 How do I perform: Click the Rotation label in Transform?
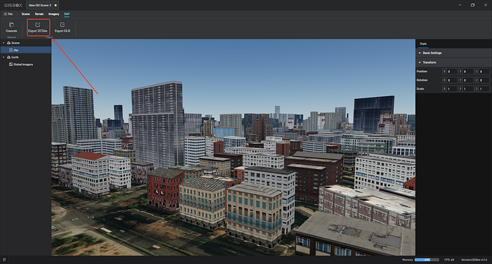(x=422, y=80)
